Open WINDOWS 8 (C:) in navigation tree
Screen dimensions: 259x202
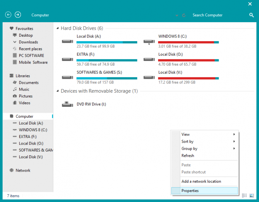tap(33, 130)
